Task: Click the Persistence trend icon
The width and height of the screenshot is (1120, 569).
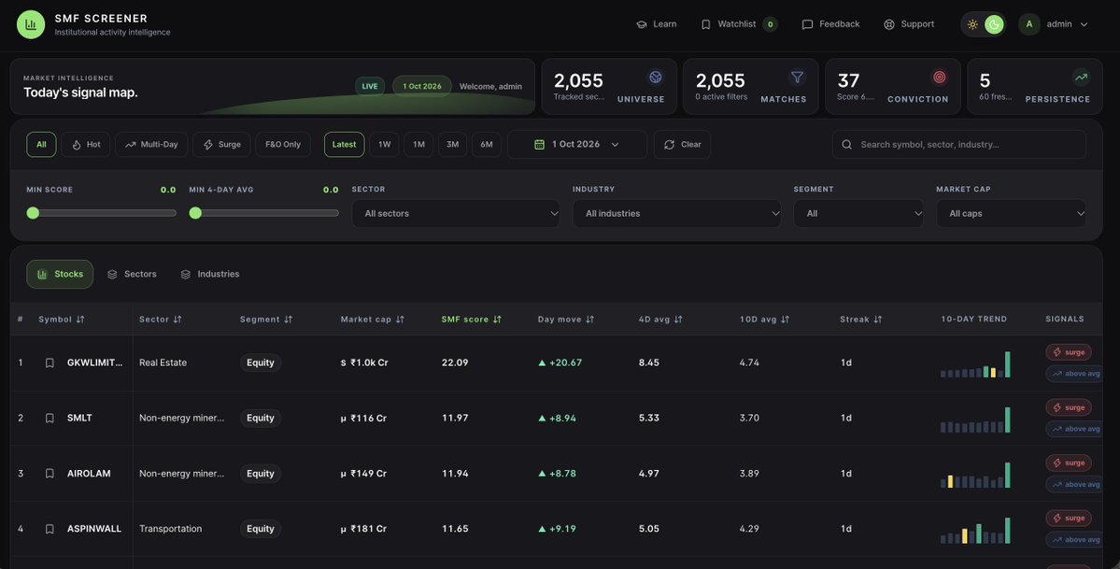Action: (1082, 77)
